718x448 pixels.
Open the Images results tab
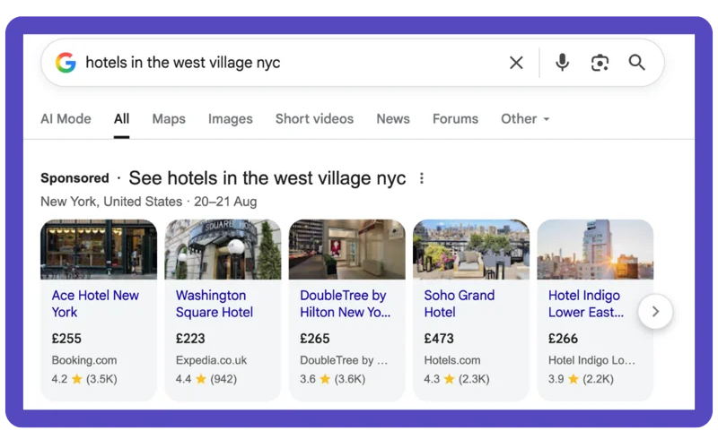point(231,118)
